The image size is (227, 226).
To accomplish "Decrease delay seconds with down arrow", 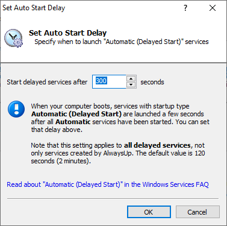I will 131,84.
